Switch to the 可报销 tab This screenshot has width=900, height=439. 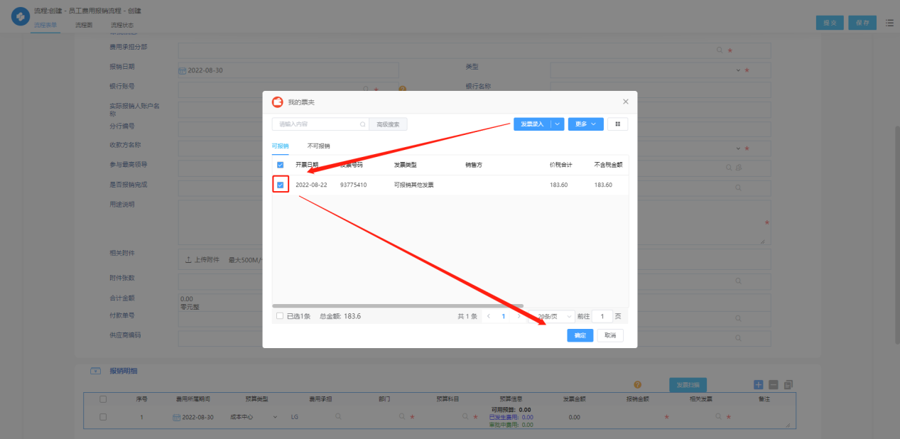[x=281, y=146]
